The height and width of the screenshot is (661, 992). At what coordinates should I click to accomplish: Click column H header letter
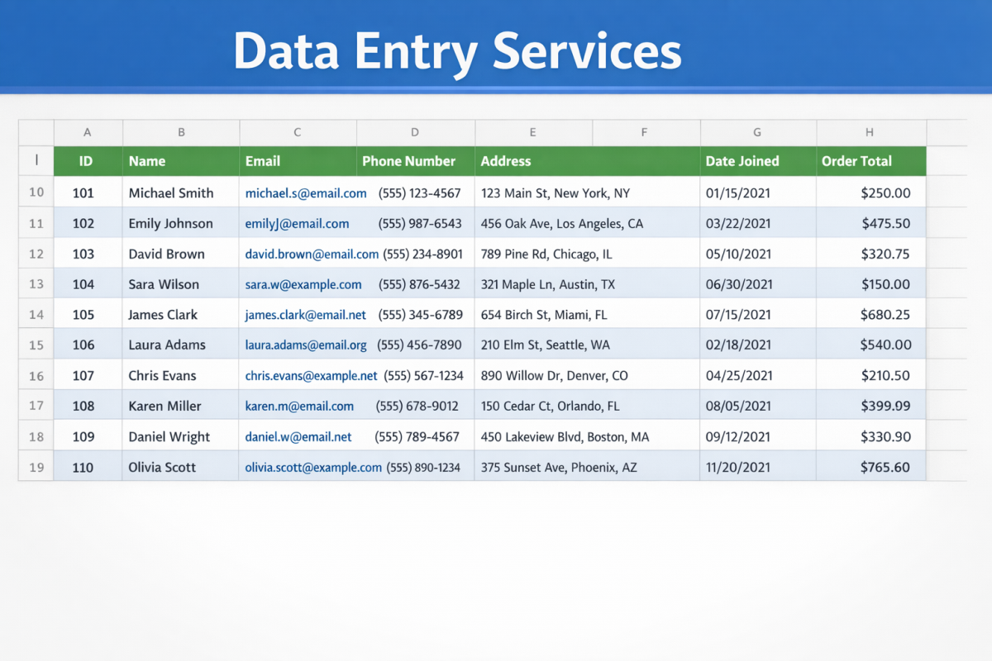[870, 132]
